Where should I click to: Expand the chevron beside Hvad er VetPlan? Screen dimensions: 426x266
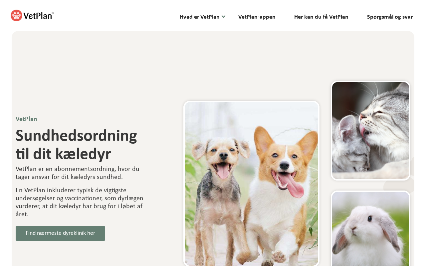pos(224,17)
